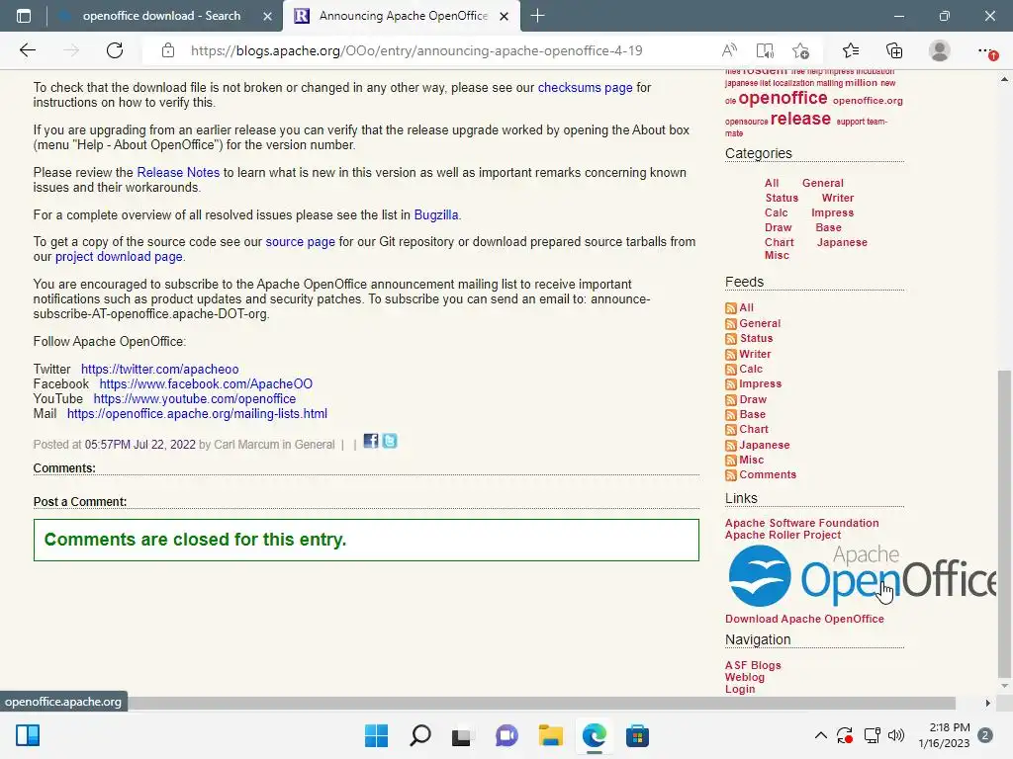This screenshot has width=1013, height=759.
Task: Open the mailing-lists.html link
Action: [x=197, y=414]
